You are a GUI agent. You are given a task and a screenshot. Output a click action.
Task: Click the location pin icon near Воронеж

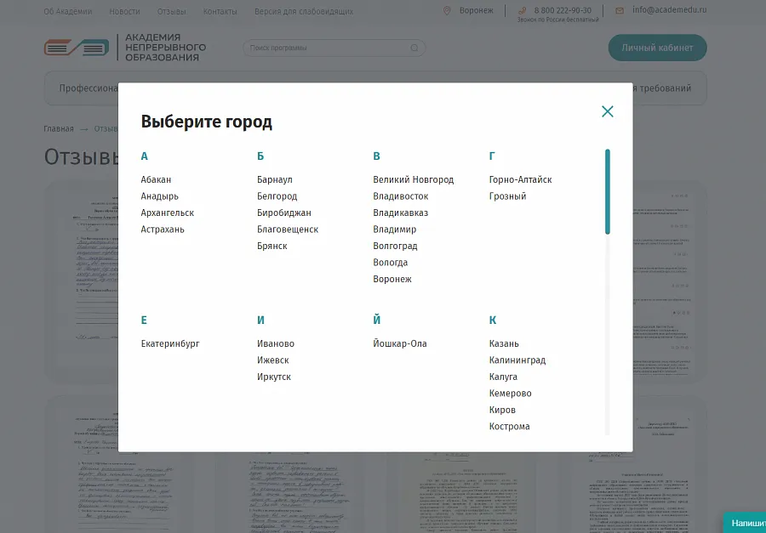tap(447, 10)
